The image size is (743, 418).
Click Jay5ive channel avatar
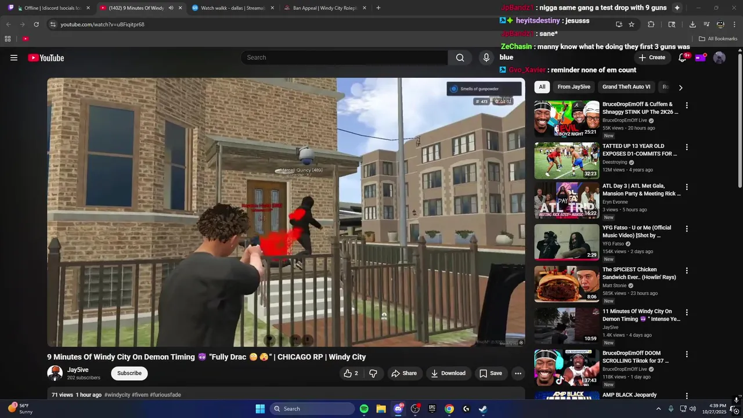click(55, 373)
